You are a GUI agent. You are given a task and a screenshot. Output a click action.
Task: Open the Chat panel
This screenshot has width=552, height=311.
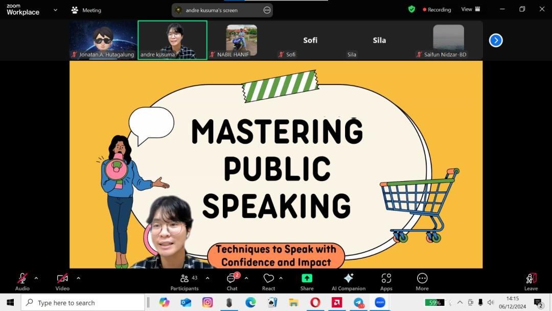pyautogui.click(x=232, y=281)
